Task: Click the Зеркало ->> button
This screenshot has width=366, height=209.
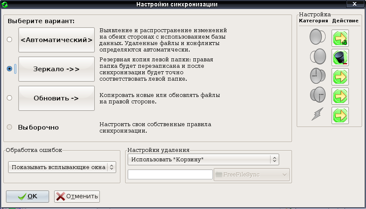Action: [56, 69]
